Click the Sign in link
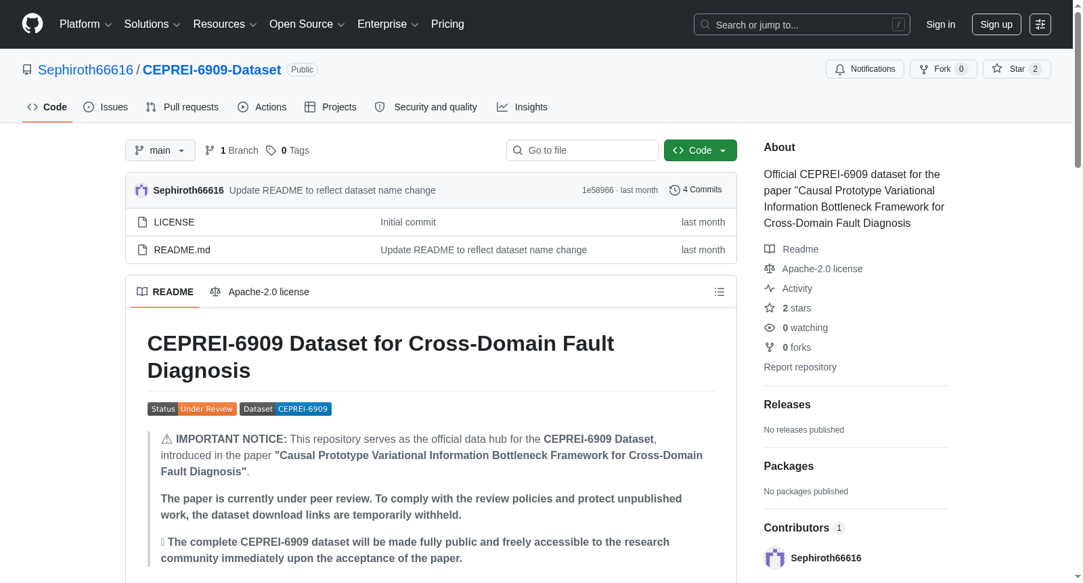This screenshot has height=583, width=1083. click(941, 24)
